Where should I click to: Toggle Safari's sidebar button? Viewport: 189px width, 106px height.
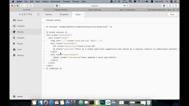pos(31,6)
